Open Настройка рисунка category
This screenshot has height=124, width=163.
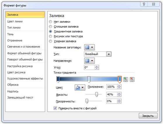click(25, 66)
